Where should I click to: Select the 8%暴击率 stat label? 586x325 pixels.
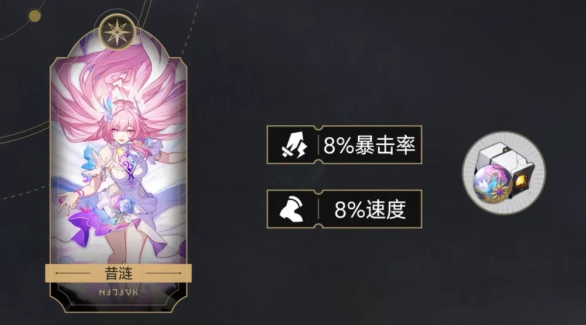coord(369,145)
